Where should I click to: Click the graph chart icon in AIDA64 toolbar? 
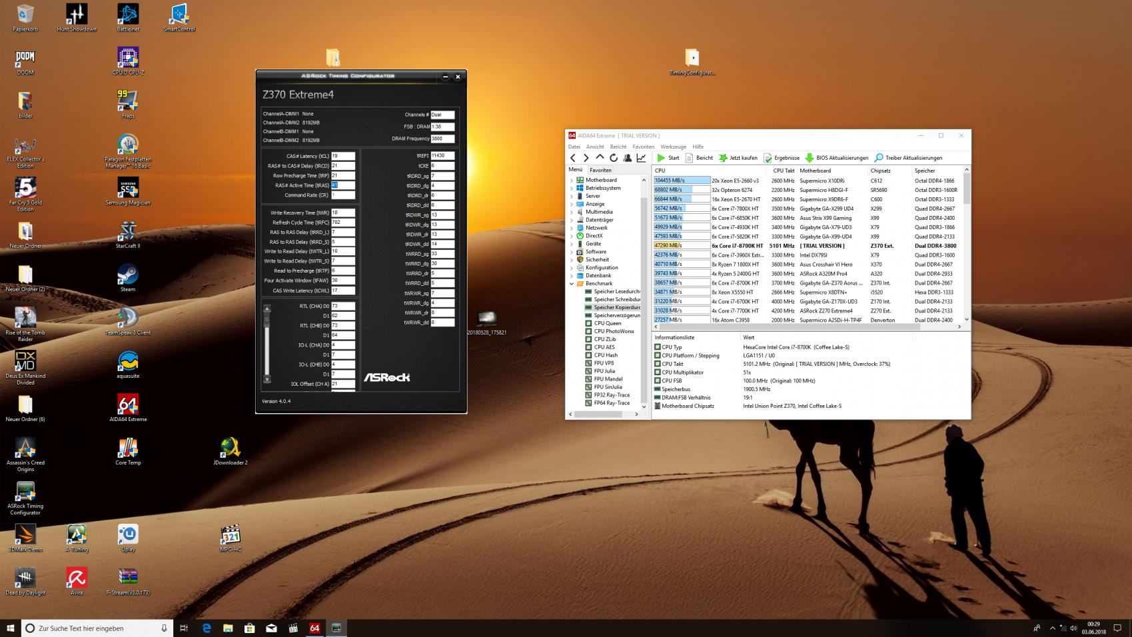pos(641,158)
